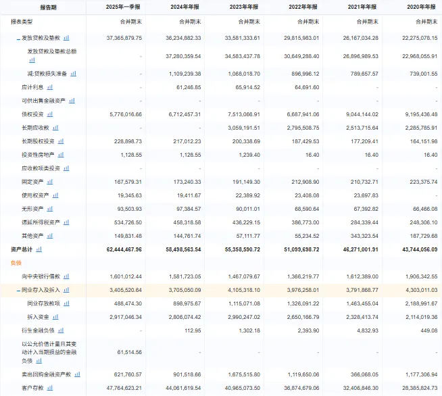Show chart for 递延所得税资产 row
This screenshot has width=442, height=396.
[x=66, y=222]
